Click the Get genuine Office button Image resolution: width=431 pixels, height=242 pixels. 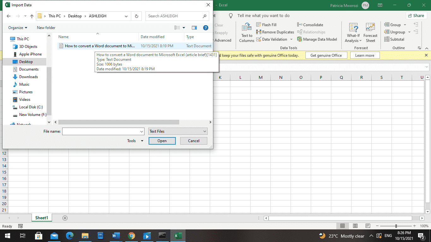tap(326, 55)
